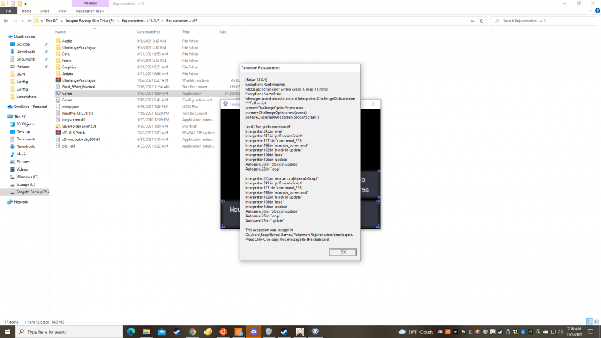601x338 pixels.
Task: Go back with the Back arrow
Action: [x=6, y=21]
